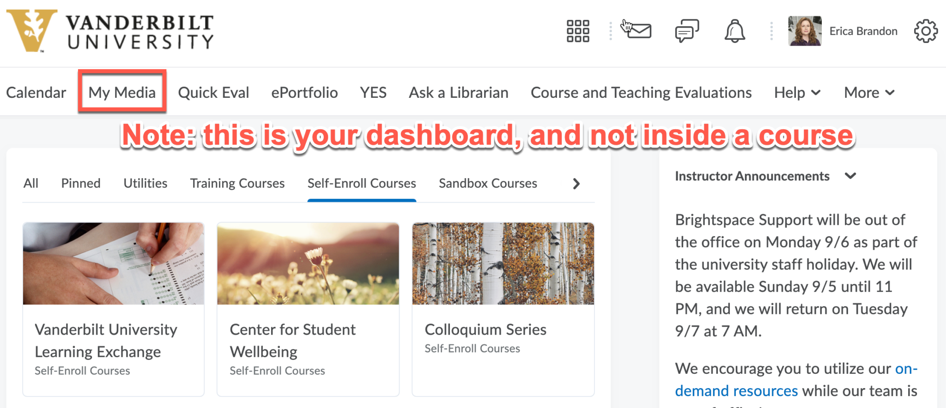Screen dimensions: 946x408
Task: Open the email messages icon
Action: [x=639, y=31]
